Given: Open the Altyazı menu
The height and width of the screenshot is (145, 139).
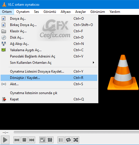Looking at the screenshot, I should pyautogui.click(x=65, y=12).
